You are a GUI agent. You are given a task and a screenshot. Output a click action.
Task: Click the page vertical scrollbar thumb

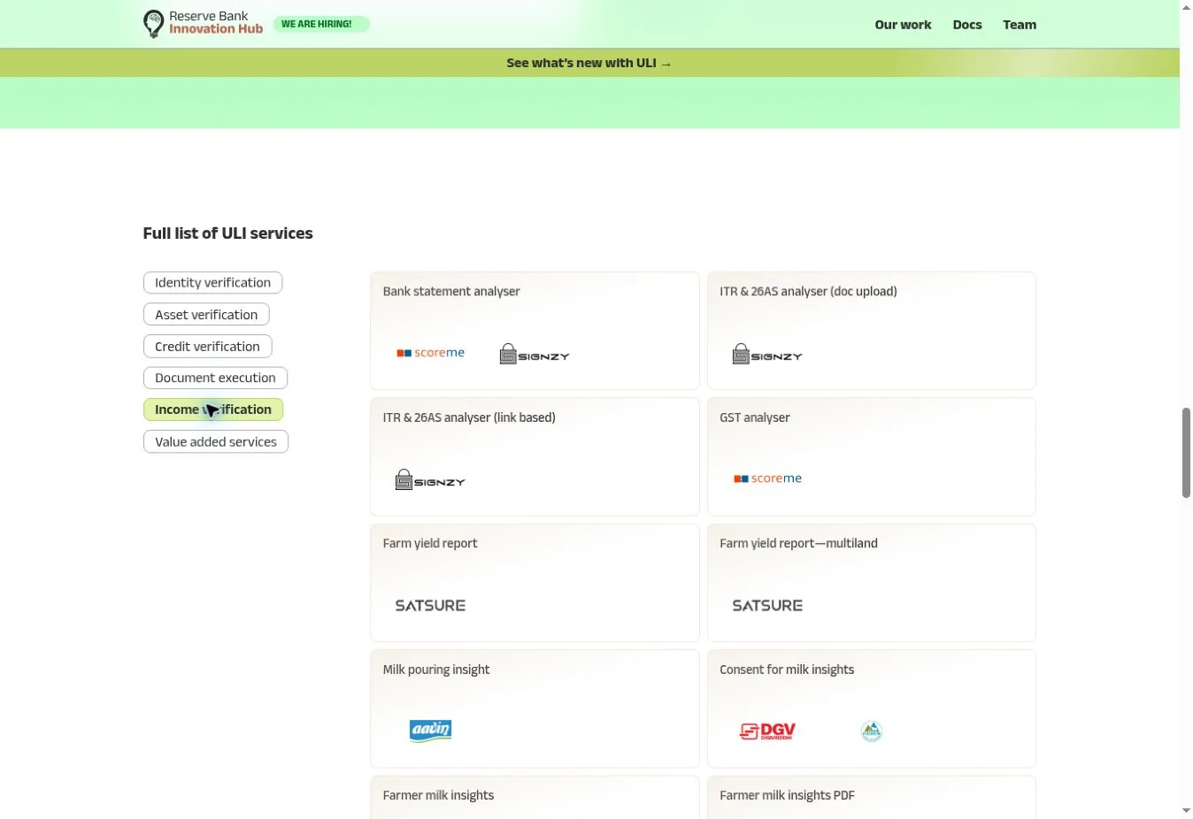[1186, 453]
